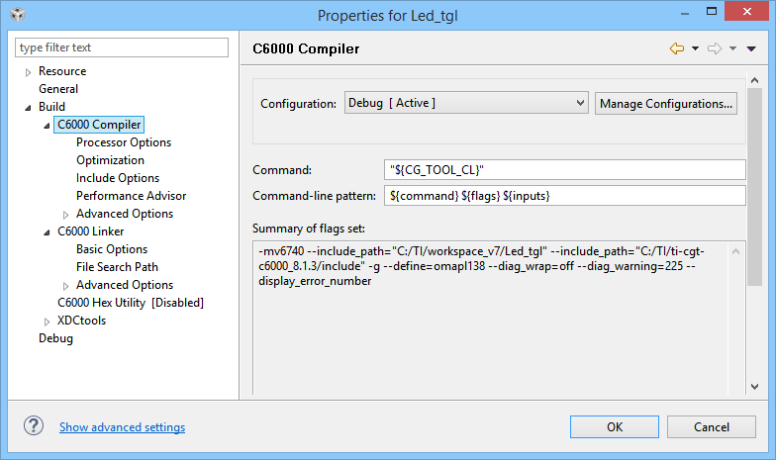Expand C6000 Compiler Advanced Options
The height and width of the screenshot is (462, 776).
point(65,214)
